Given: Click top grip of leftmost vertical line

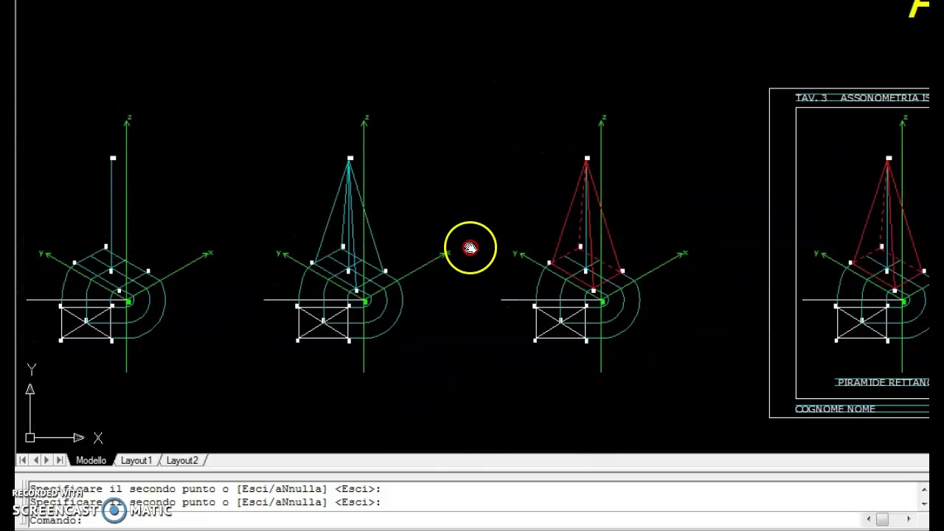Looking at the screenshot, I should coord(113,158).
